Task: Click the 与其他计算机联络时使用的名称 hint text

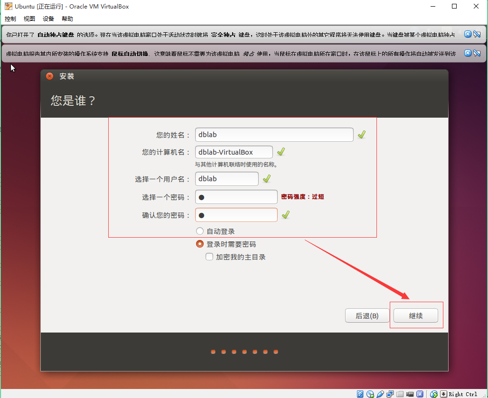Action: [x=236, y=165]
